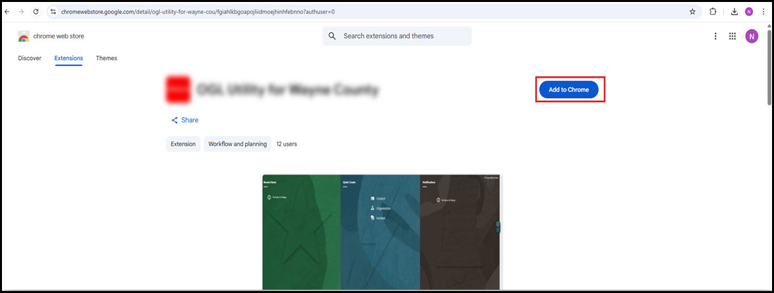Click the browser forward arrow

[21, 11]
